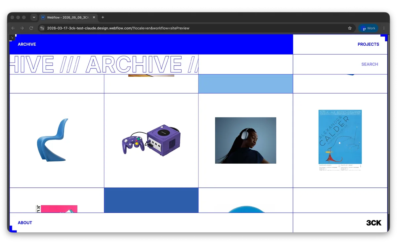Screen dimensions: 397x248
Task: Open the pink magazine cover item
Action: click(56, 209)
